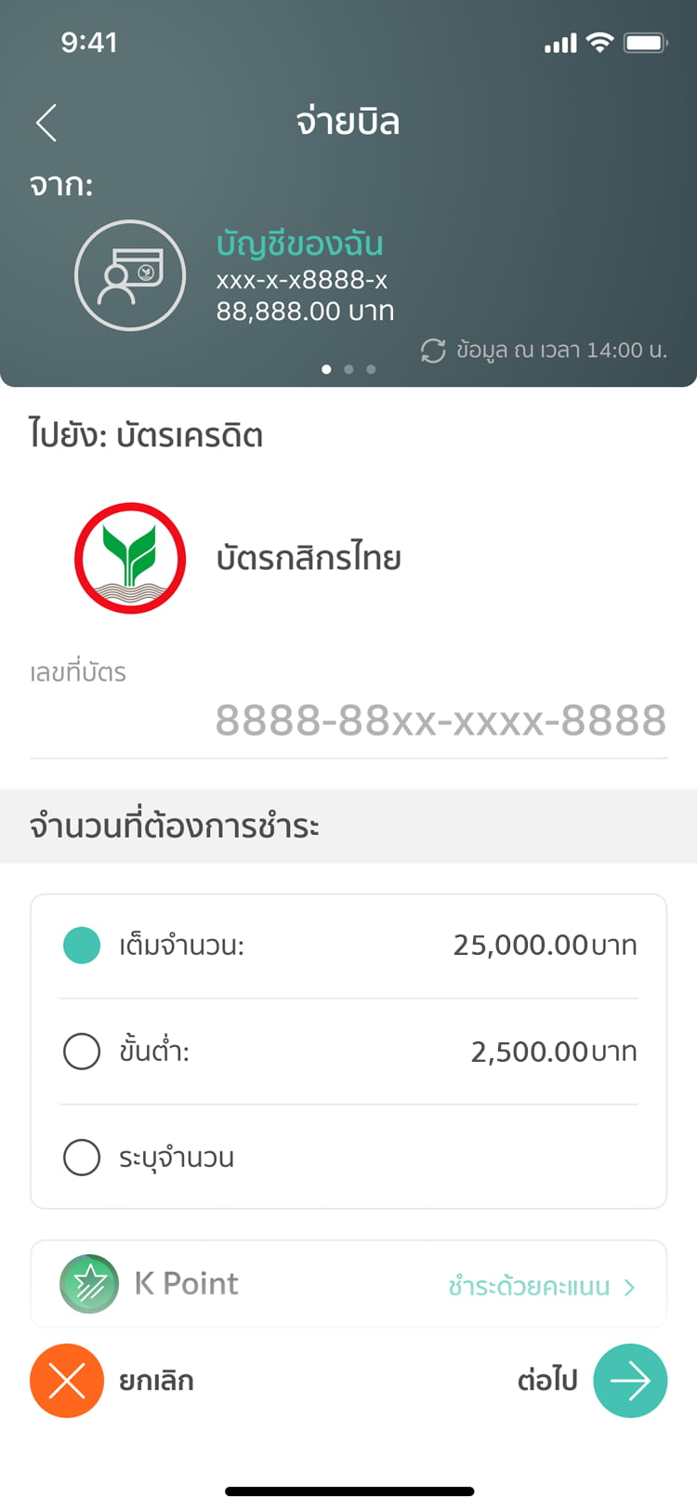Tap the ชำระด้วยคะแนน link

pos(529,1287)
